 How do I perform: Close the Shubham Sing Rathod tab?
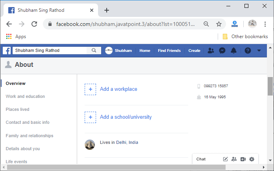(x=92, y=10)
